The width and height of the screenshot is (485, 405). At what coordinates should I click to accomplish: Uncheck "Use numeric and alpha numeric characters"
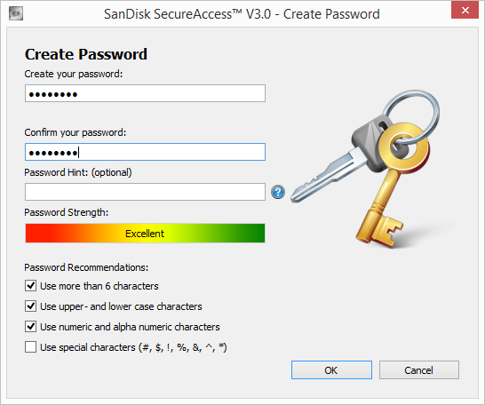[30, 327]
